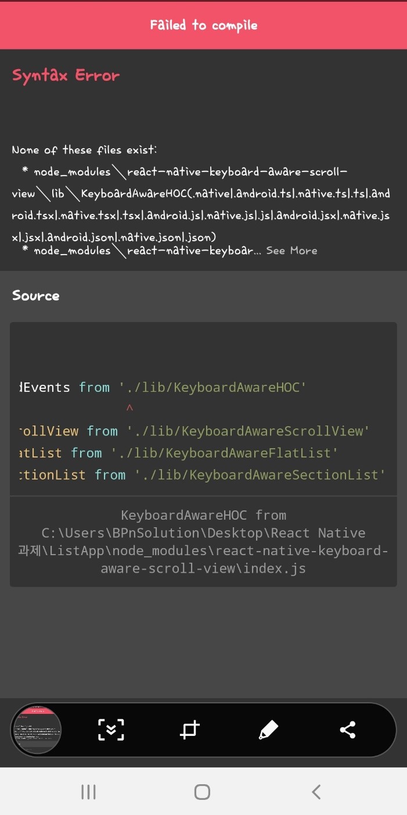Image resolution: width=407 pixels, height=815 pixels.
Task: Share the screenshot via share icon
Action: [x=348, y=730]
